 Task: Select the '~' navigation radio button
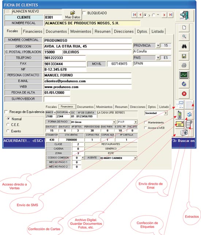click(153, 15)
